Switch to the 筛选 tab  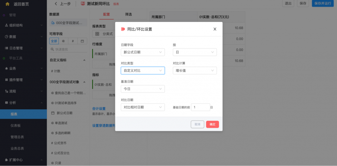tap(128, 14)
